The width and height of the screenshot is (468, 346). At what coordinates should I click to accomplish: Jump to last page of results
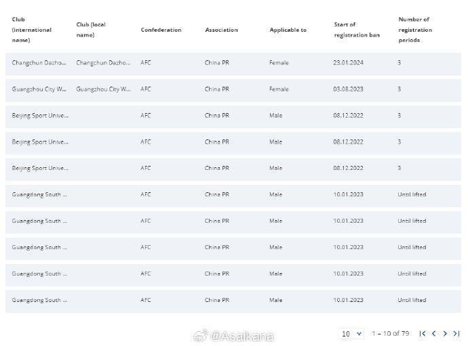click(x=456, y=334)
